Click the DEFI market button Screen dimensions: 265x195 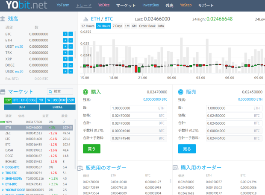click(x=22, y=107)
